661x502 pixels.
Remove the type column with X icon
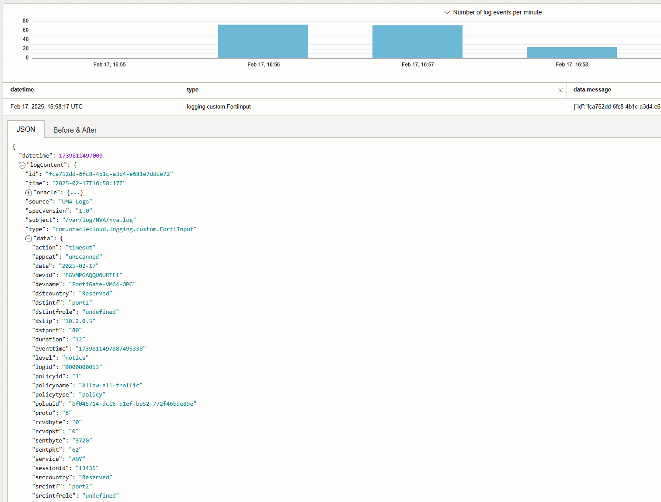coord(560,90)
